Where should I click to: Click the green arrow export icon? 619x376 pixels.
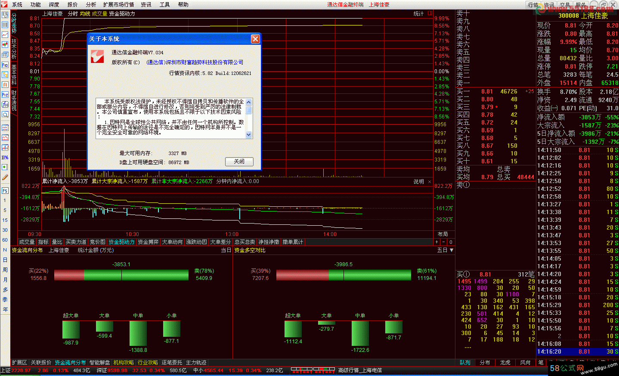(5, 167)
